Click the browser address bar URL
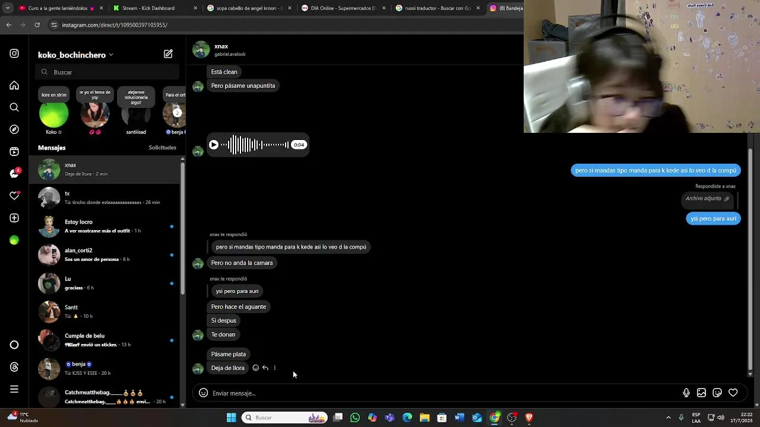The width and height of the screenshot is (760, 427). pos(115,25)
